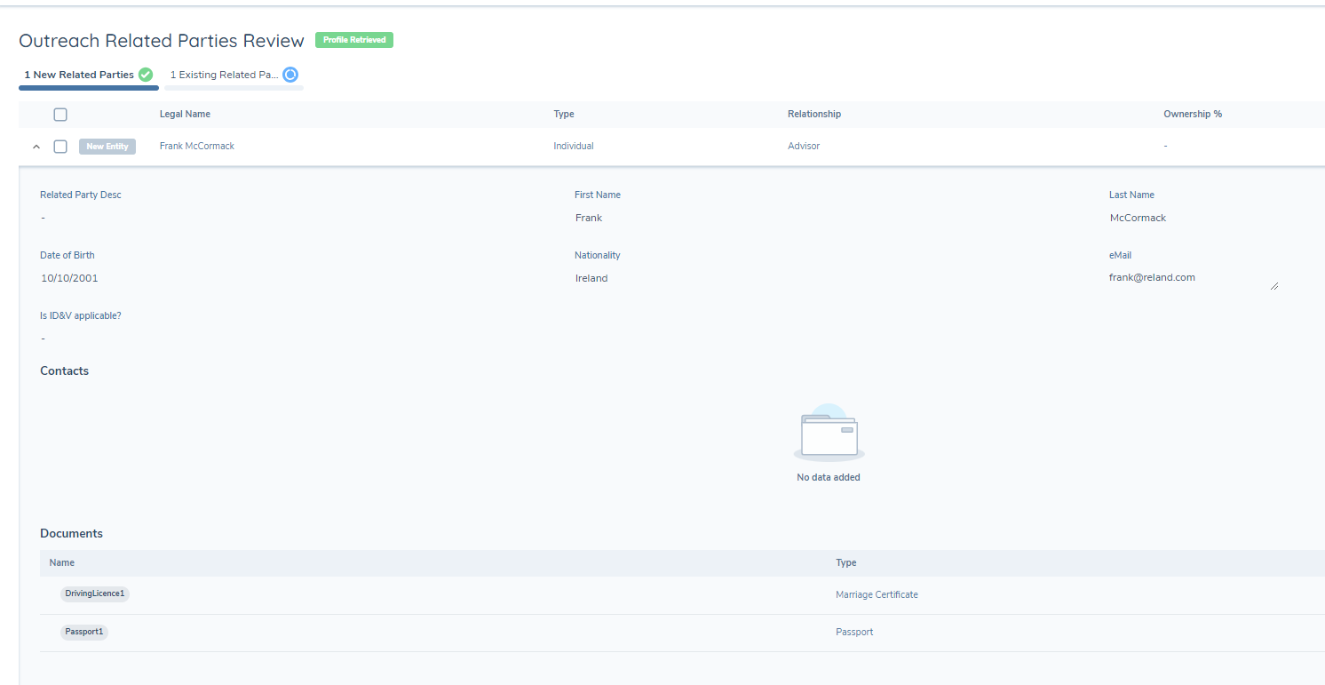This screenshot has width=1325, height=685.
Task: Switch to the 1 New Related Parties tab
Action: point(79,75)
